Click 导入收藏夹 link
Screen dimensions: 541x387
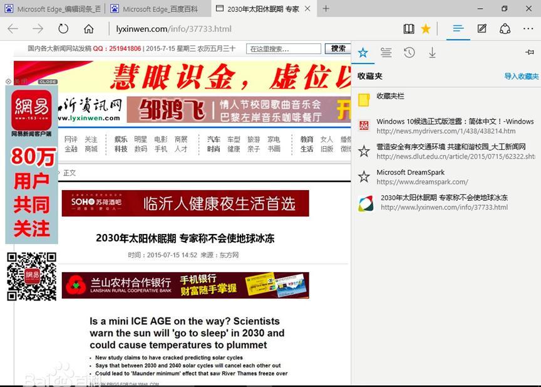[x=522, y=76]
